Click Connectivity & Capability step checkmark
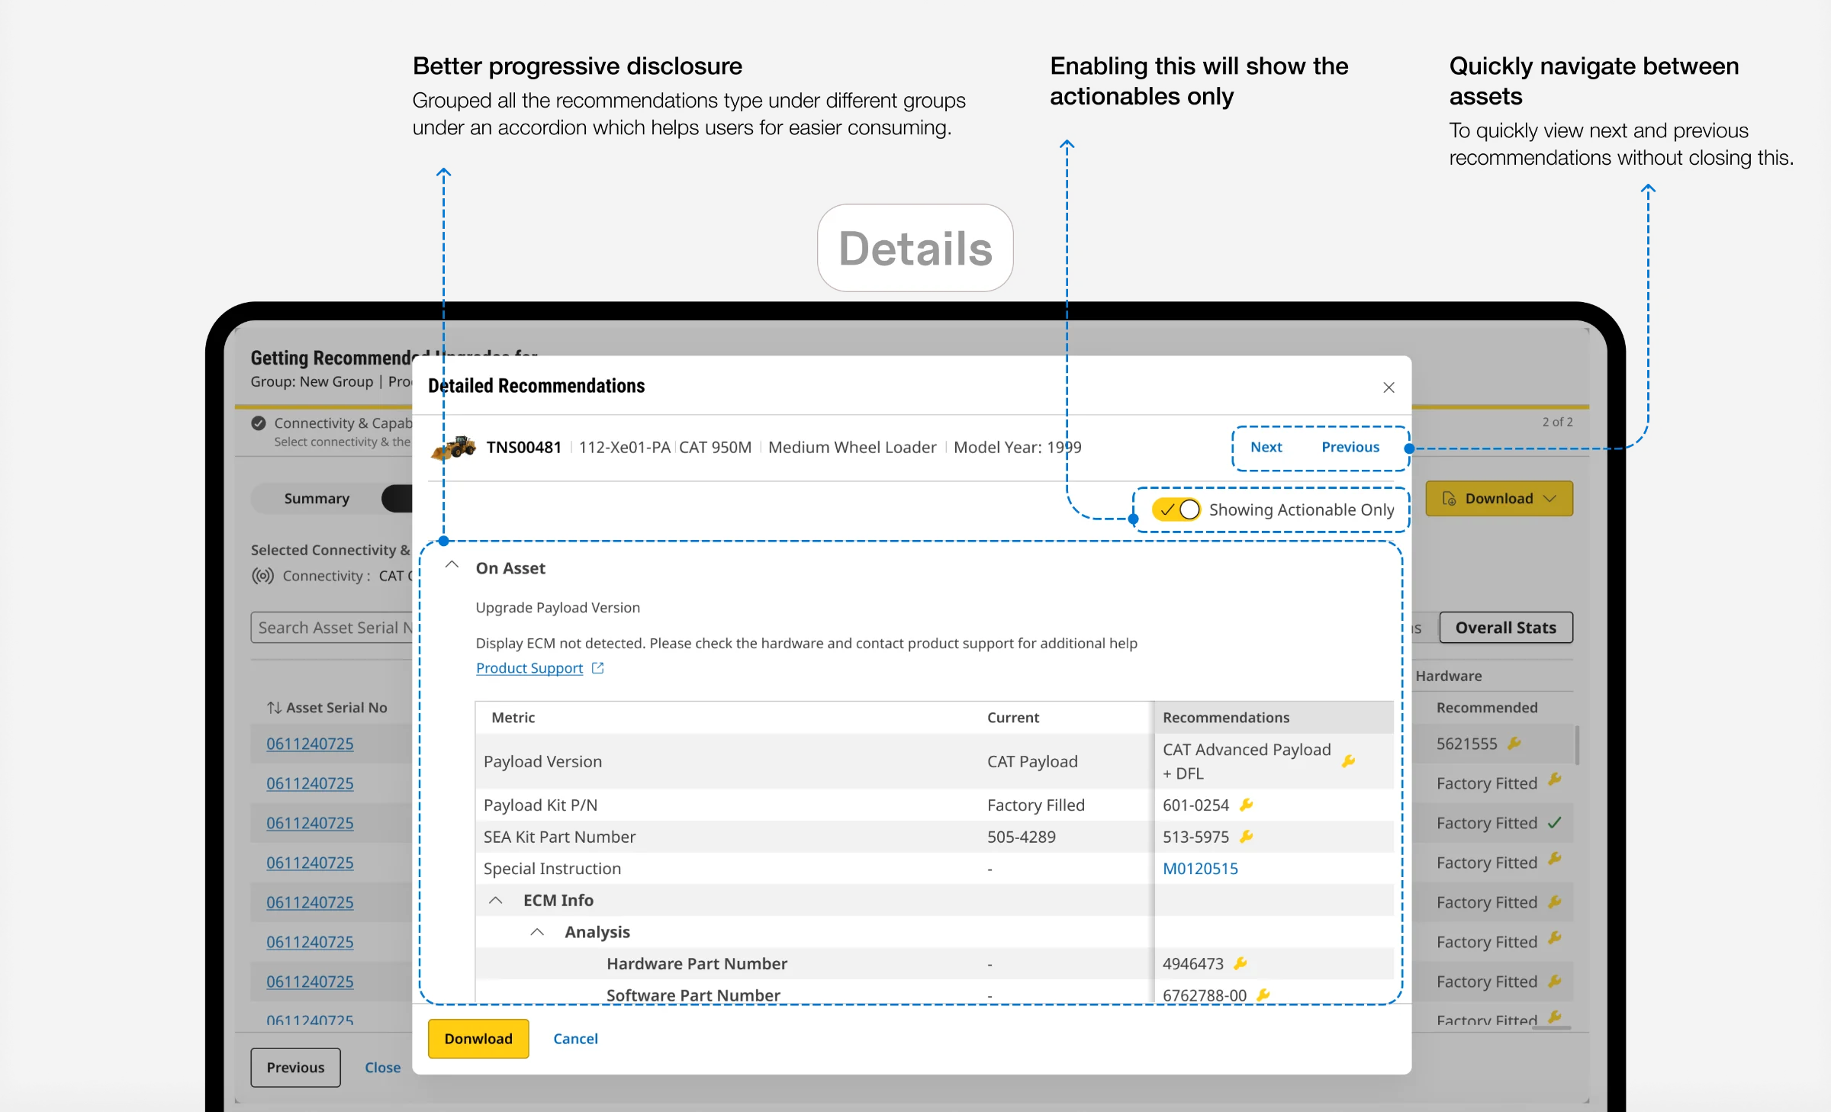1831x1112 pixels. (x=259, y=423)
